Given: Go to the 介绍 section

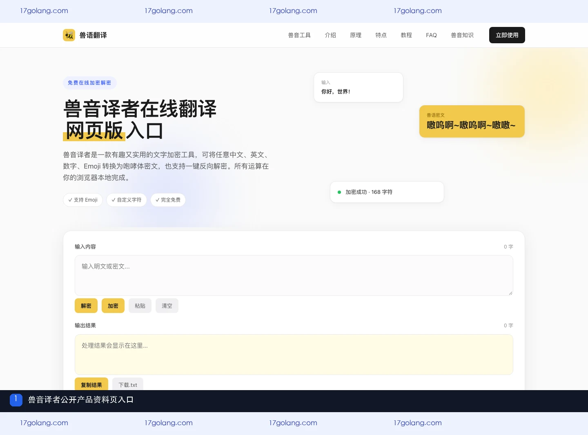Looking at the screenshot, I should [x=330, y=35].
